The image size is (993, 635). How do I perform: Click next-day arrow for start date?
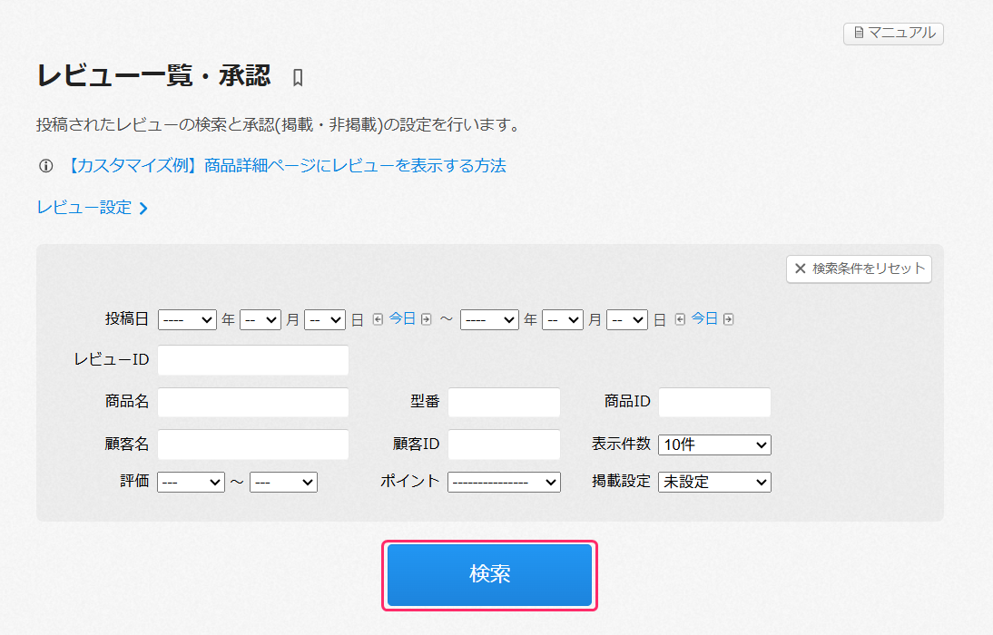pyautogui.click(x=426, y=319)
